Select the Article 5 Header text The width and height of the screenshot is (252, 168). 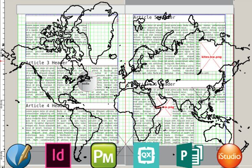click(x=154, y=17)
